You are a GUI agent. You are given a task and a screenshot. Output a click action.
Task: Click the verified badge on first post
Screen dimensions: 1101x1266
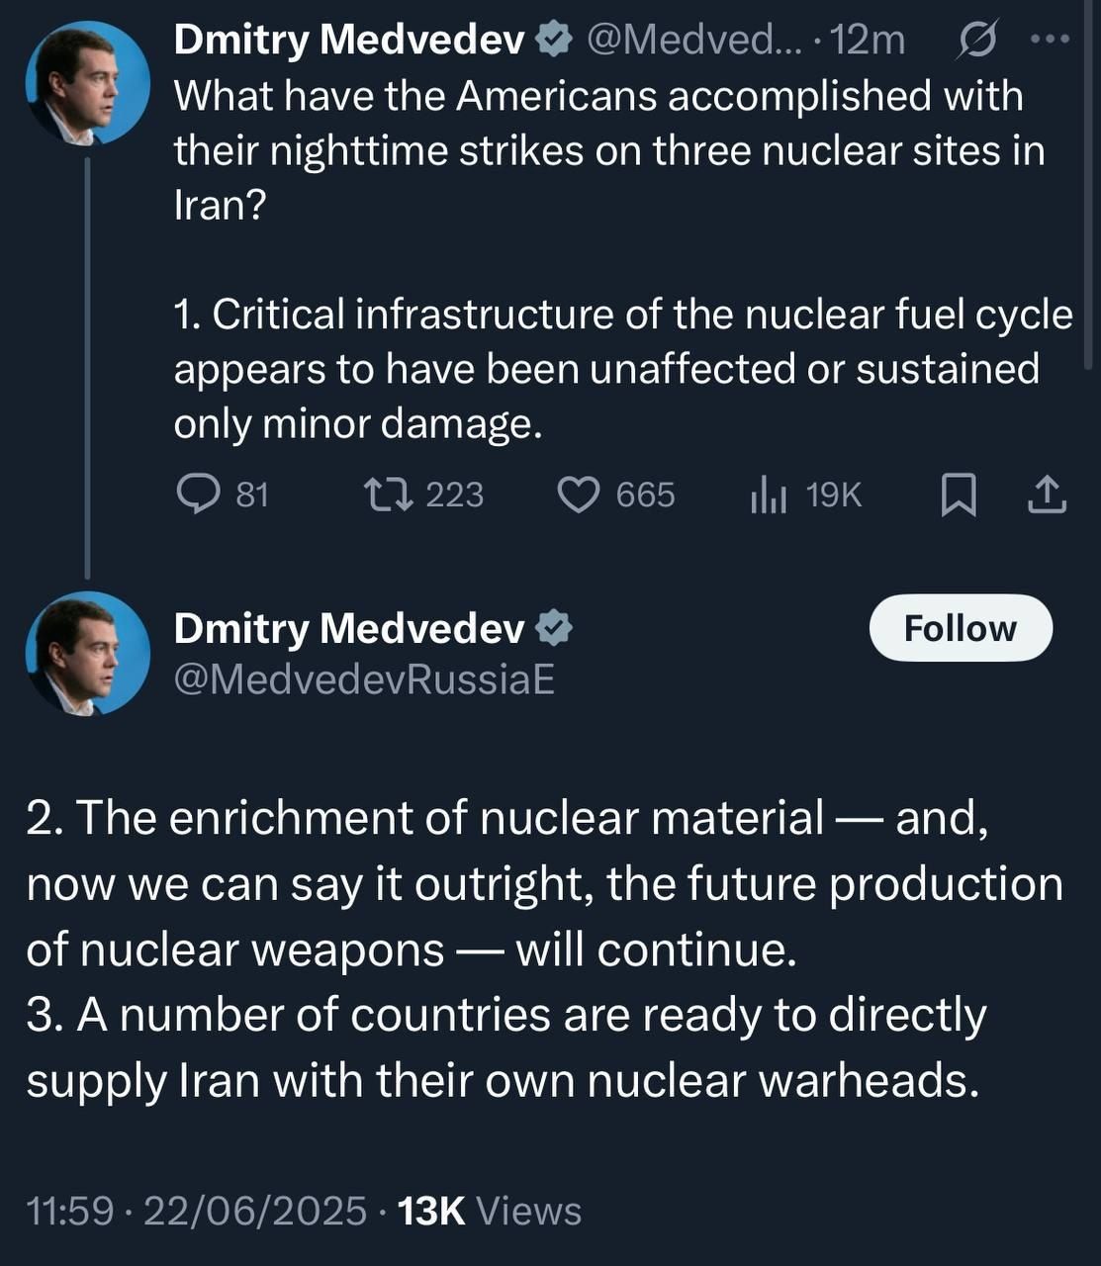coord(555,40)
